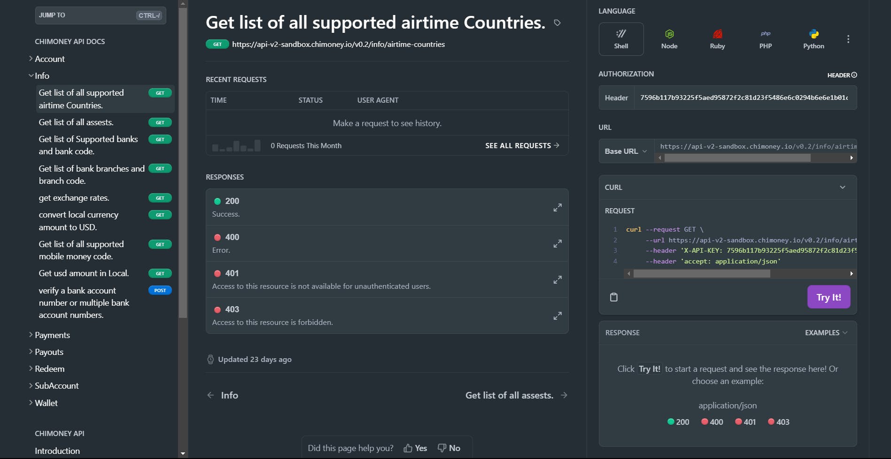Open the Introduction sidebar link

click(57, 451)
